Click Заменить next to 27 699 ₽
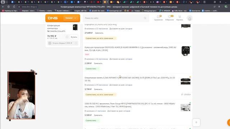This screenshot has height=129, width=230. tap(99, 33)
